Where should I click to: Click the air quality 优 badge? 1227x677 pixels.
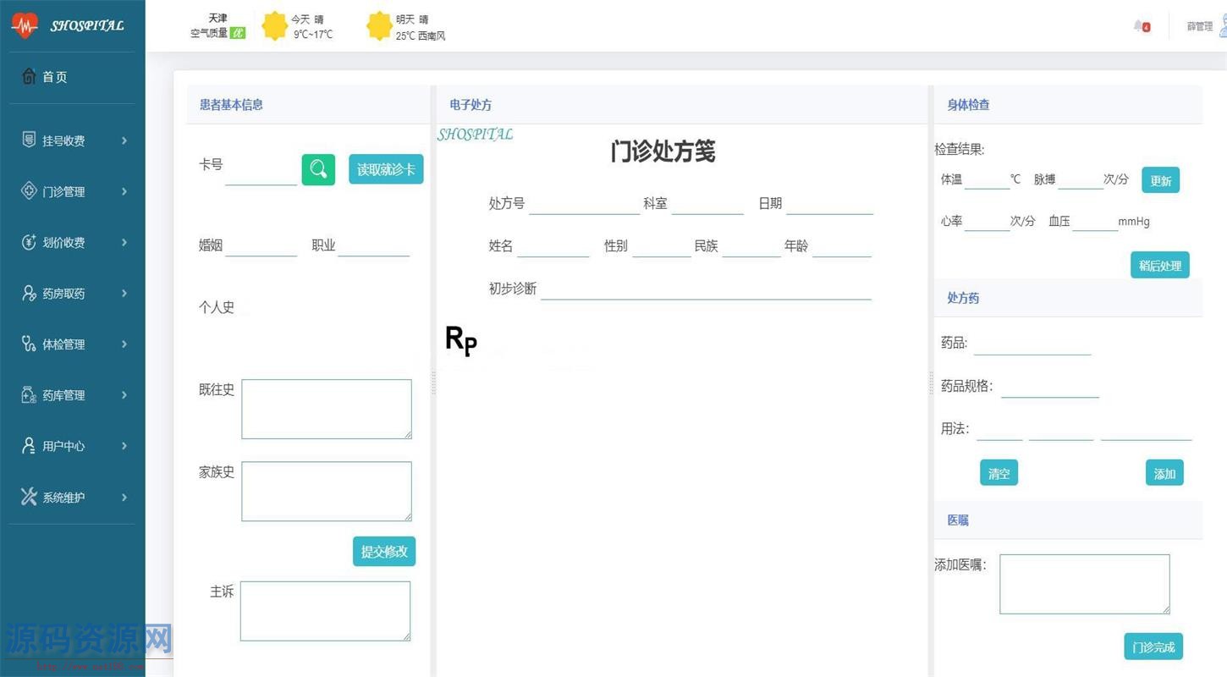[238, 34]
